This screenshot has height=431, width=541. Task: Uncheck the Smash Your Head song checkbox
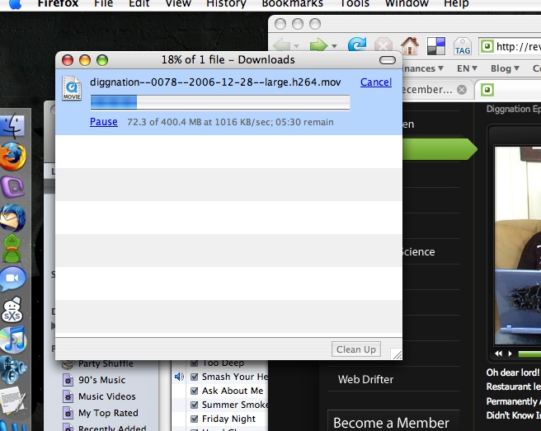[195, 377]
